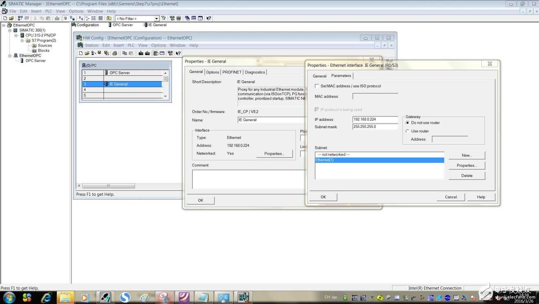The height and width of the screenshot is (304, 539).
Task: Click the context help icon in HW Config toolbar
Action: [x=178, y=53]
